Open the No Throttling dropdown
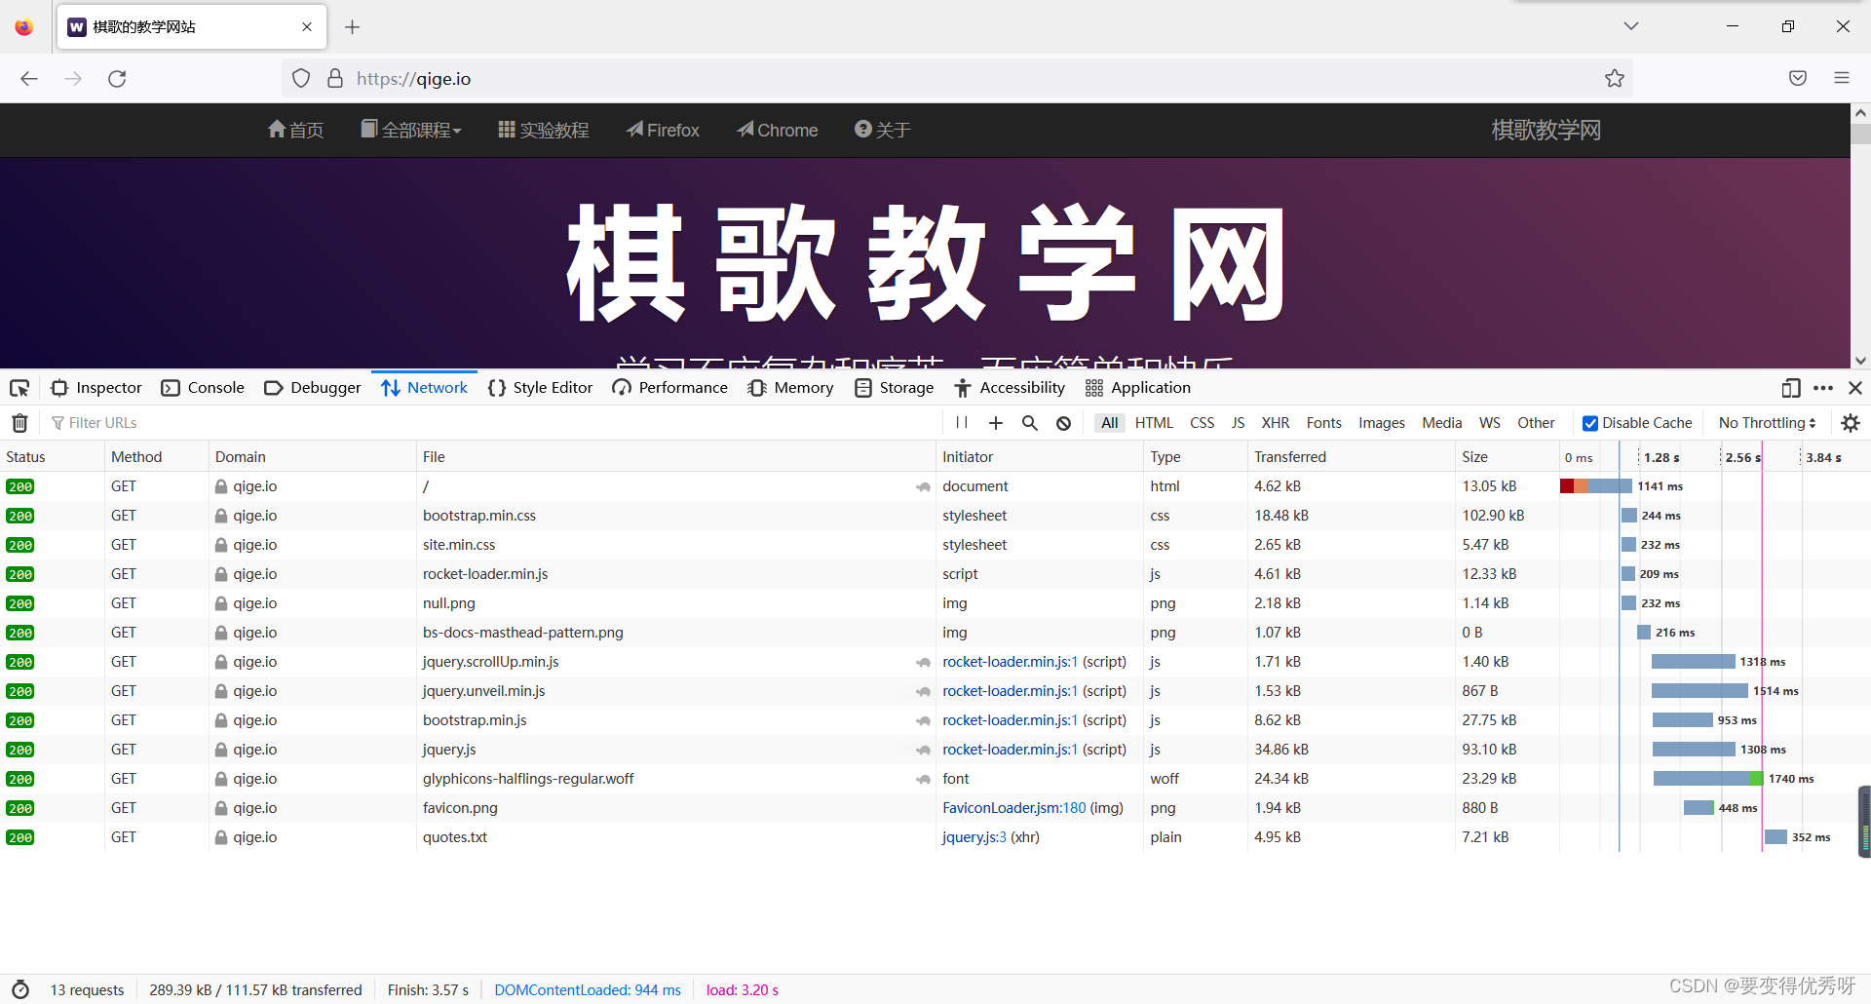Viewport: 1871px width, 1004px height. pos(1767,423)
